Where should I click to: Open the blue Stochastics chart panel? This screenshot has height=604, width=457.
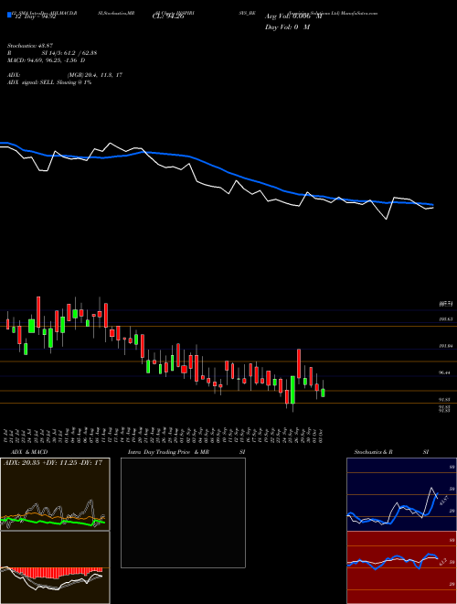[401, 494]
